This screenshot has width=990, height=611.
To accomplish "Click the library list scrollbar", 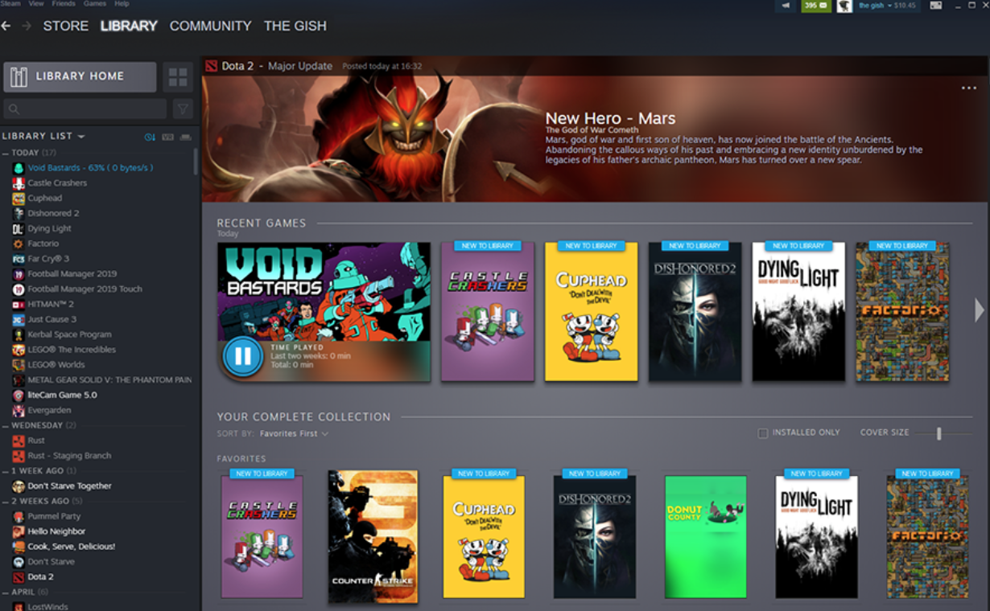I will click(x=196, y=161).
